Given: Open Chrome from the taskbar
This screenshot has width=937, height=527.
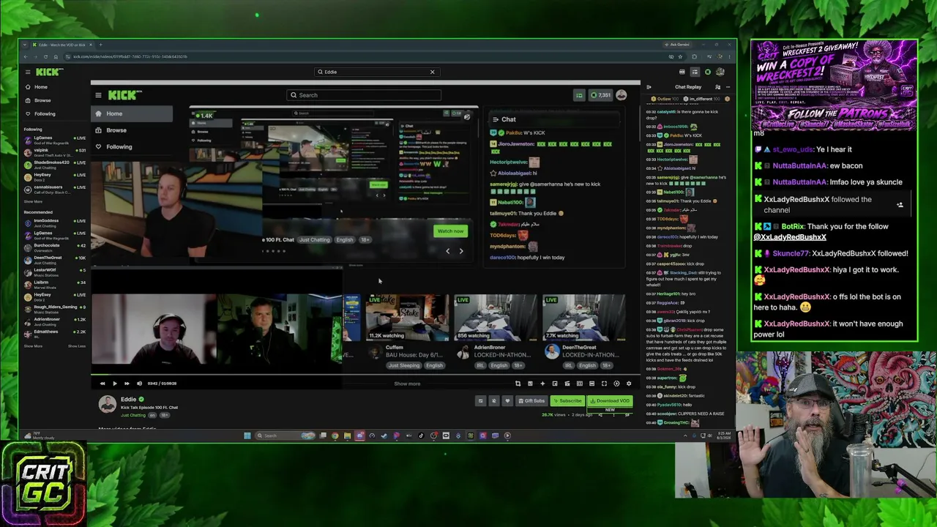Looking at the screenshot, I should (x=335, y=436).
